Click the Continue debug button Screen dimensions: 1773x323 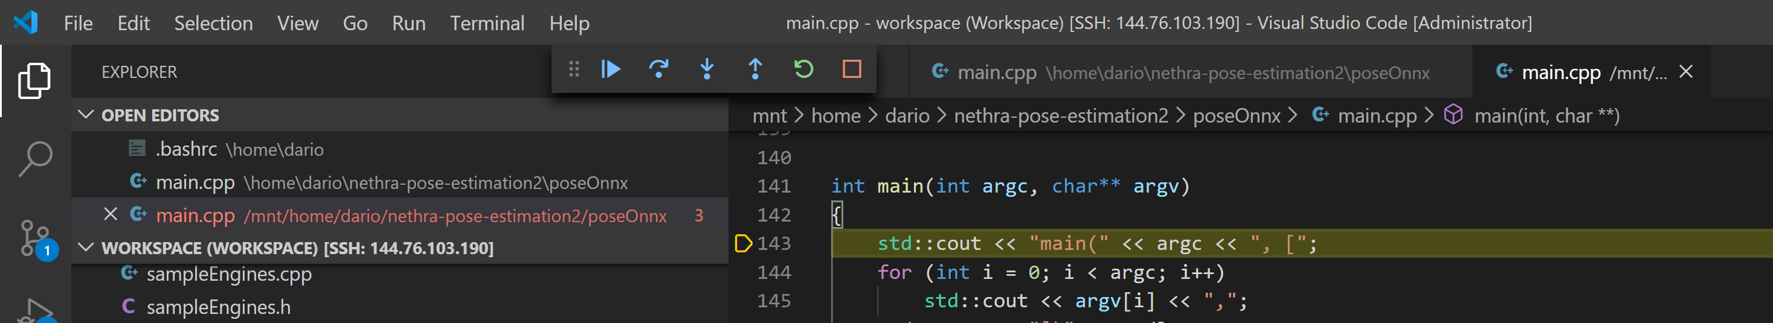coord(611,69)
